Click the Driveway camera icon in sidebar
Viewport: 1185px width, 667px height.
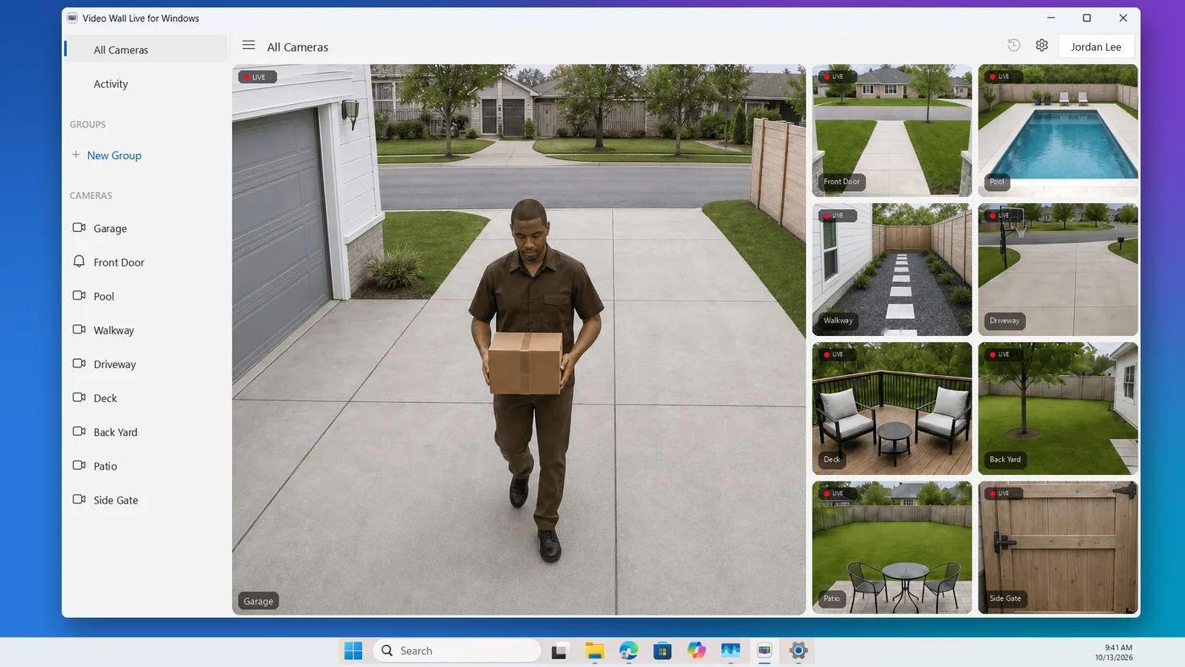tap(79, 363)
